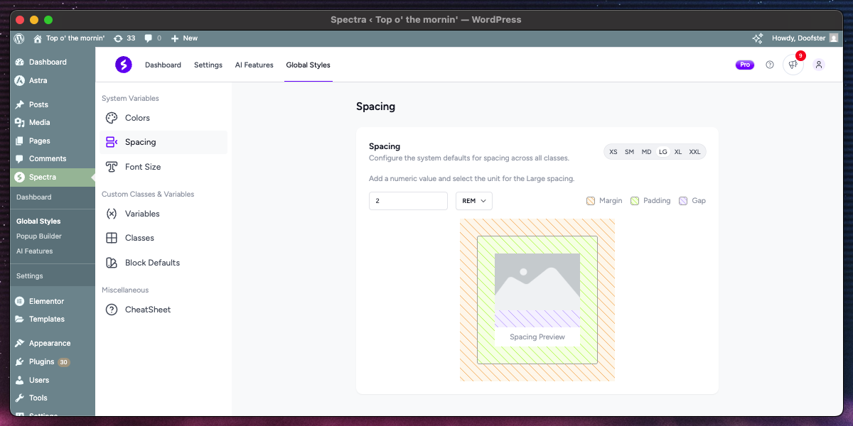This screenshot has width=853, height=426.
Task: Select the XL spacing size
Action: pyautogui.click(x=678, y=152)
